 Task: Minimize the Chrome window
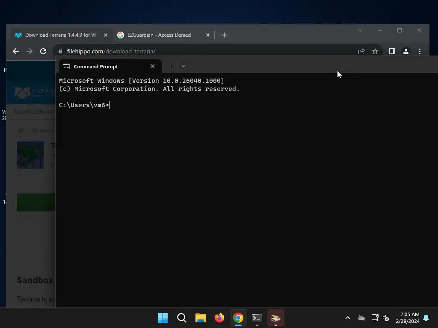[x=380, y=30]
